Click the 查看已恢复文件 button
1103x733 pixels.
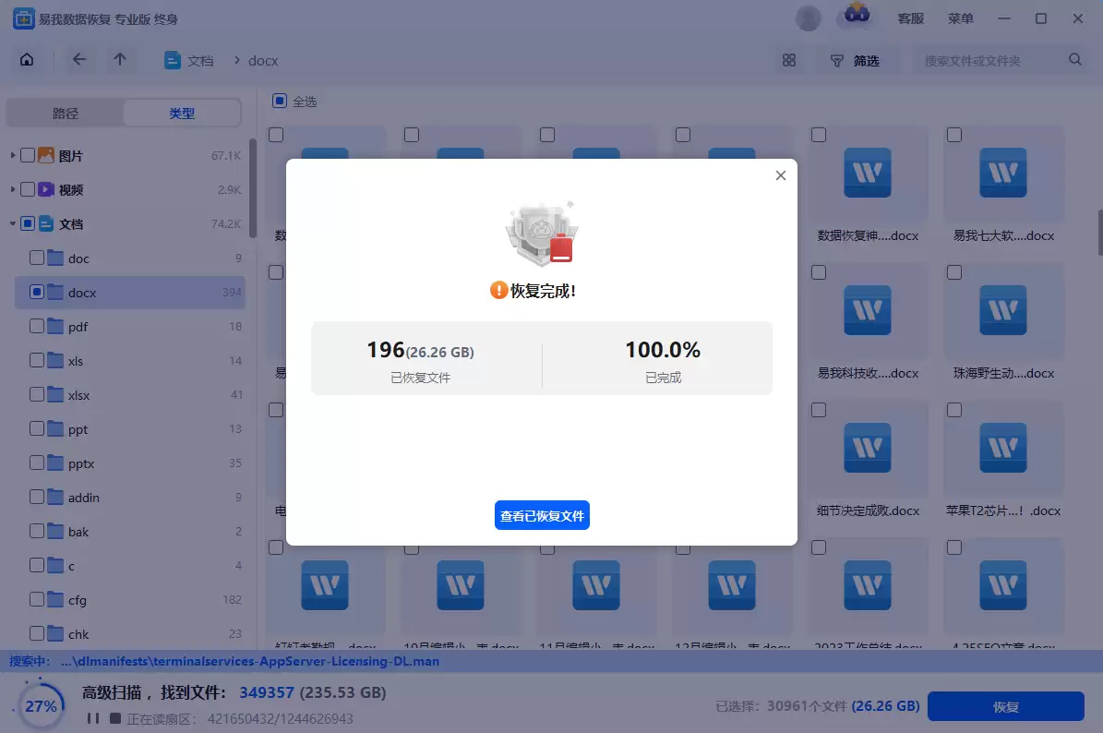542,516
